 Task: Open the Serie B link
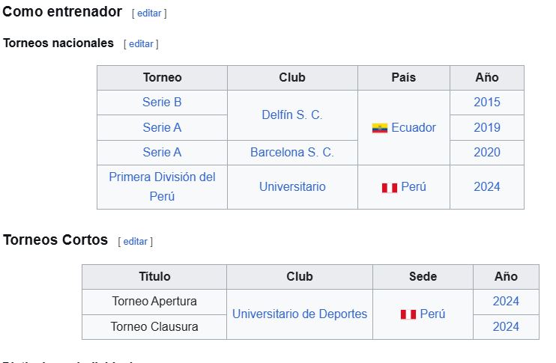tap(162, 103)
